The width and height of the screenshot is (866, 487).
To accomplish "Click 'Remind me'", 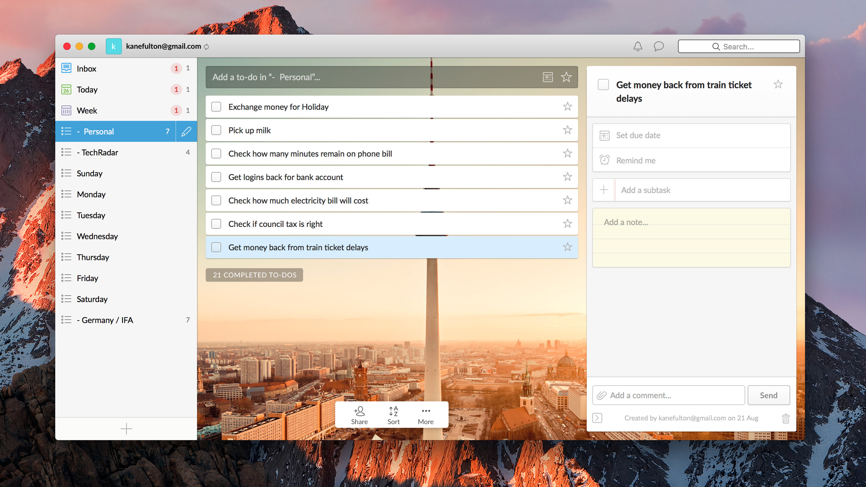I will 691,160.
